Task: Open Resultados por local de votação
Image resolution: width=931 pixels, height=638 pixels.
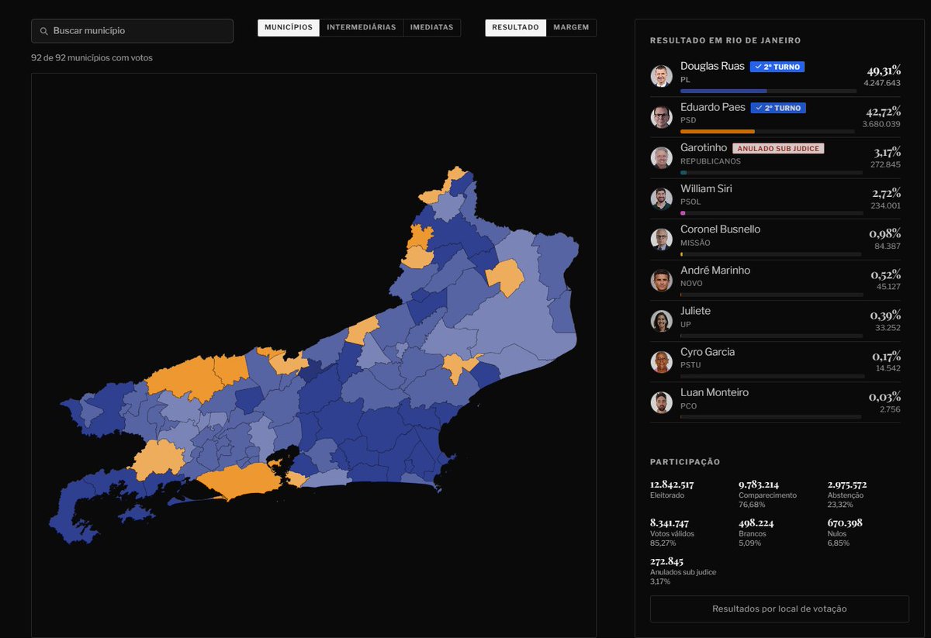Action: coord(780,609)
